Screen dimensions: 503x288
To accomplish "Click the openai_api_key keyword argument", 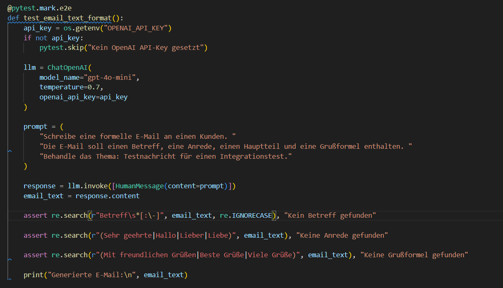I will [67, 97].
